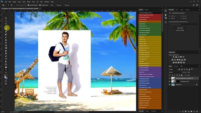Screen dimensions: 201x113
Task: Open the Filter menu
Action: tap(34, 2)
